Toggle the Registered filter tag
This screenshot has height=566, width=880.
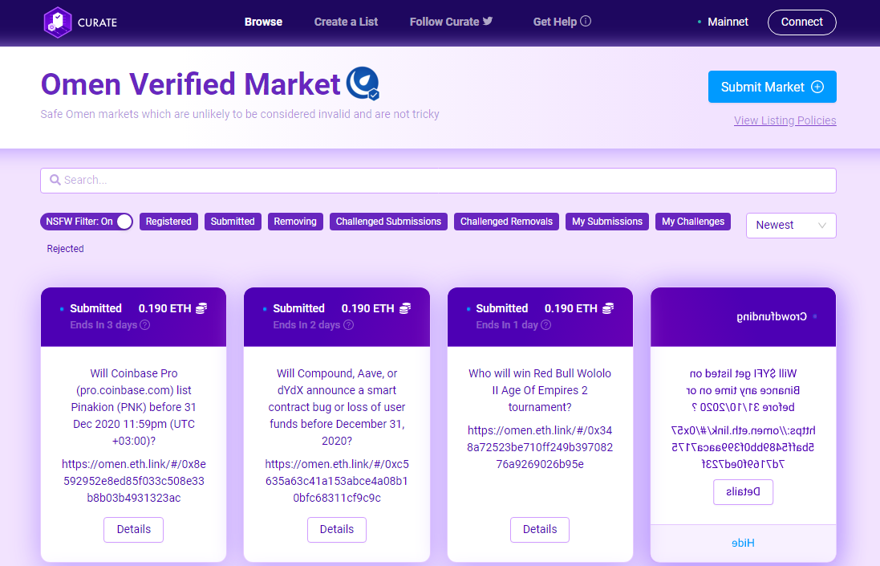(x=168, y=222)
